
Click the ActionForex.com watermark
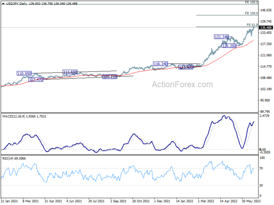pyautogui.click(x=182, y=84)
